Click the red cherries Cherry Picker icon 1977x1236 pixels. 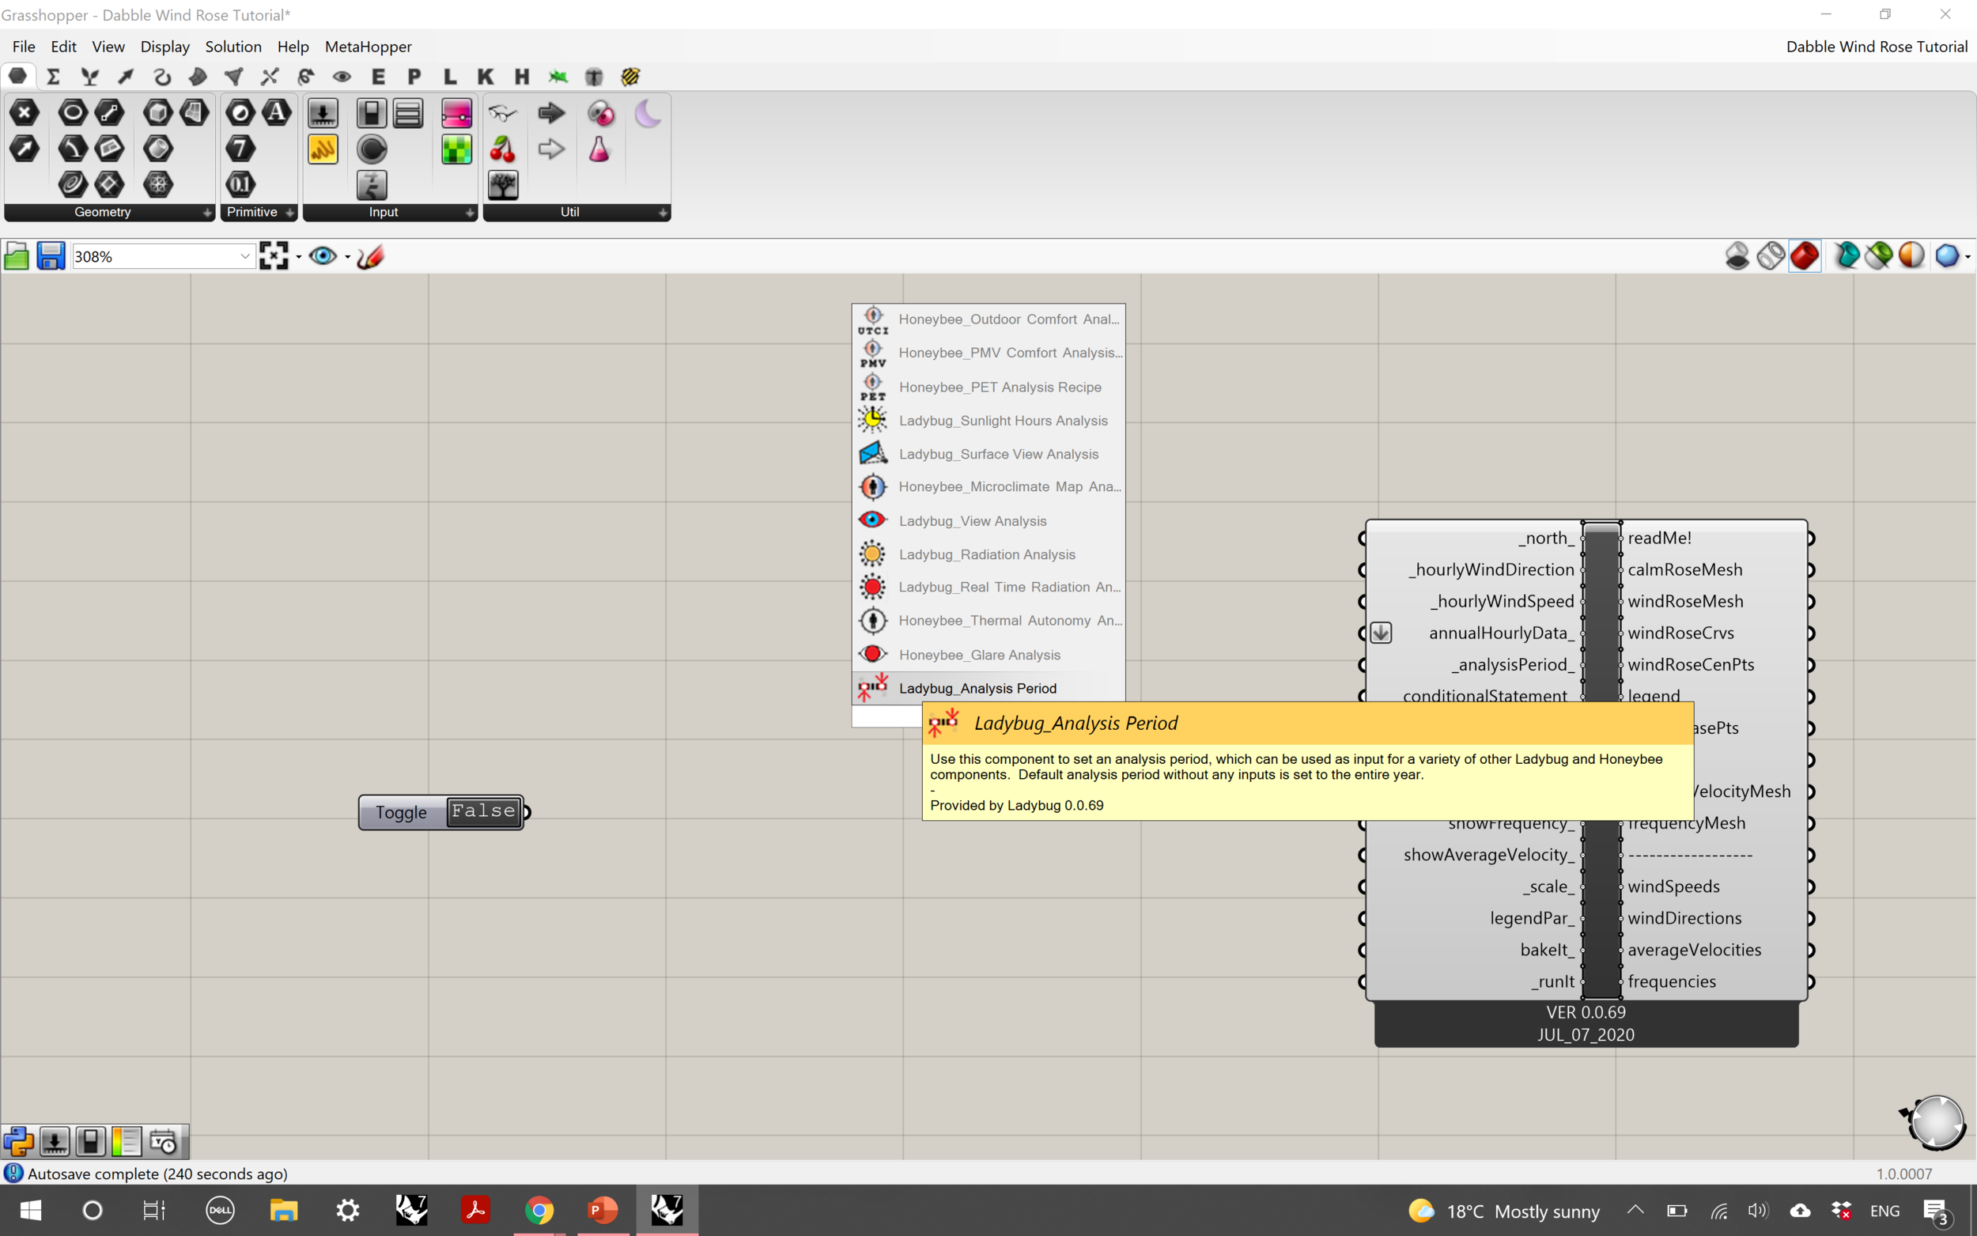click(503, 149)
